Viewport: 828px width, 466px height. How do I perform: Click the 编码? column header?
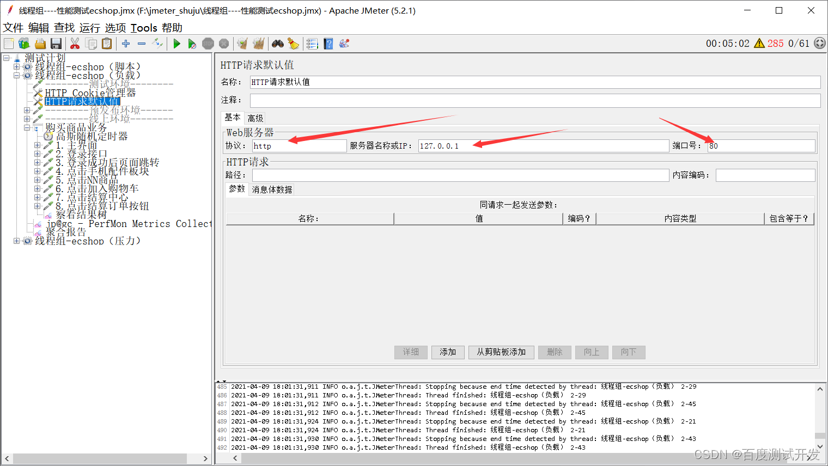point(579,218)
